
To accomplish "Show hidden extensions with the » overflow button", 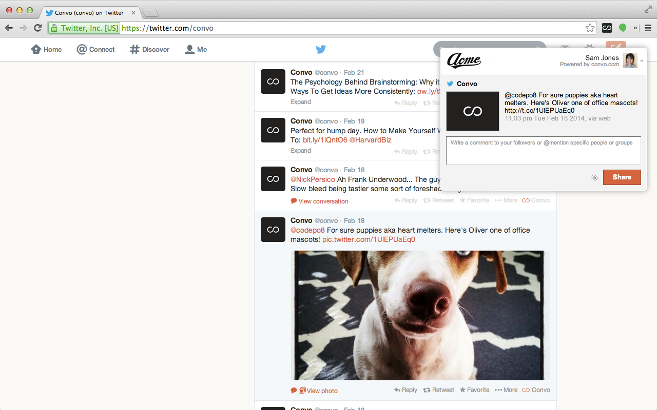I will (635, 28).
